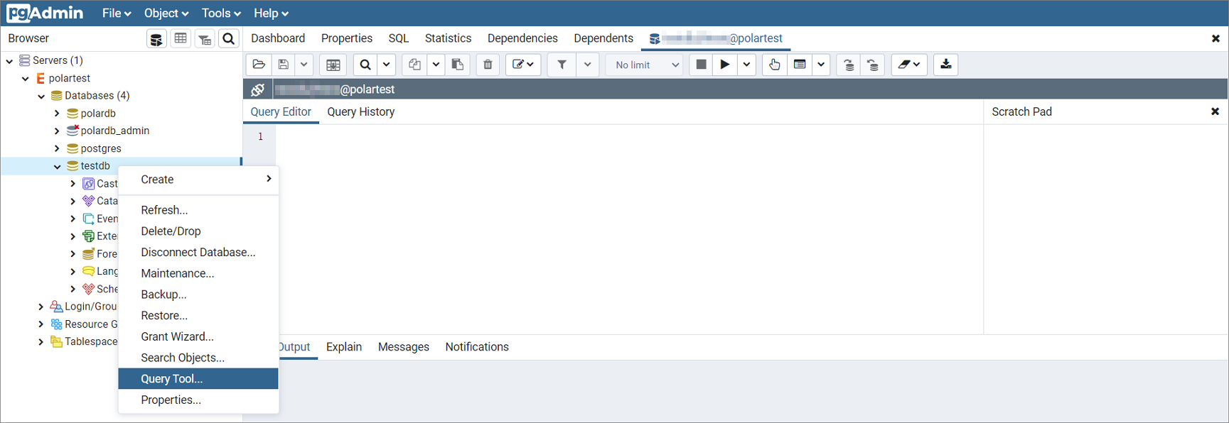Open the File menu
The height and width of the screenshot is (423, 1229).
116,13
